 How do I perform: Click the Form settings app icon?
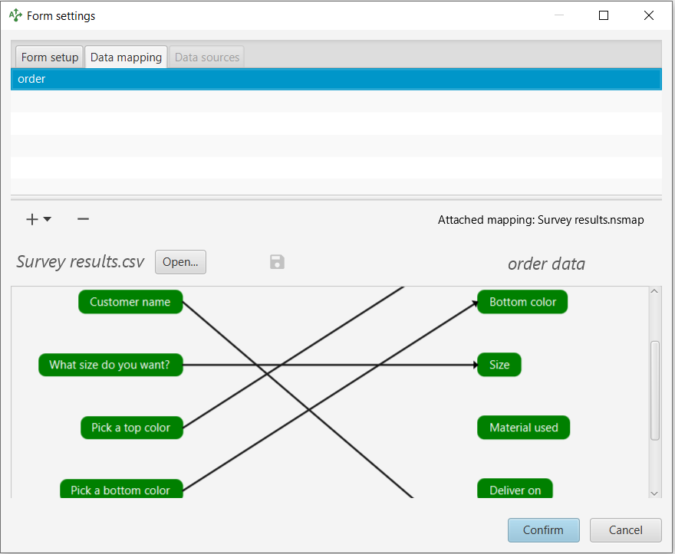coord(15,15)
